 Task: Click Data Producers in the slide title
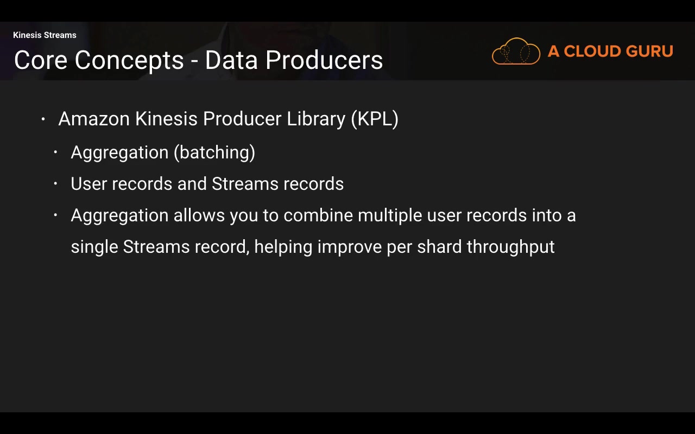click(x=294, y=60)
